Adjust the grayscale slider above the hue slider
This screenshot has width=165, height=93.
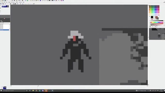(157, 21)
